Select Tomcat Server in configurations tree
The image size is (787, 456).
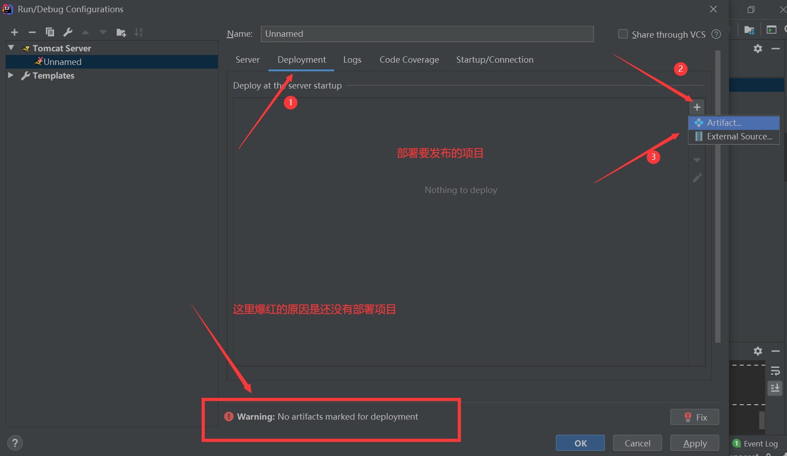pos(62,48)
